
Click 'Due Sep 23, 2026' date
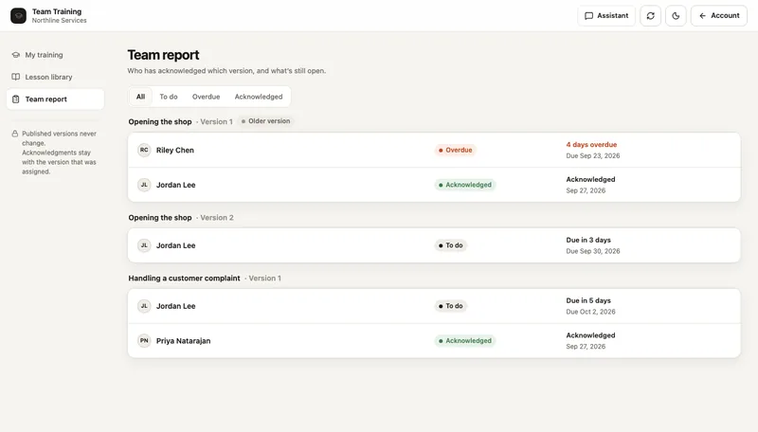[x=593, y=155]
